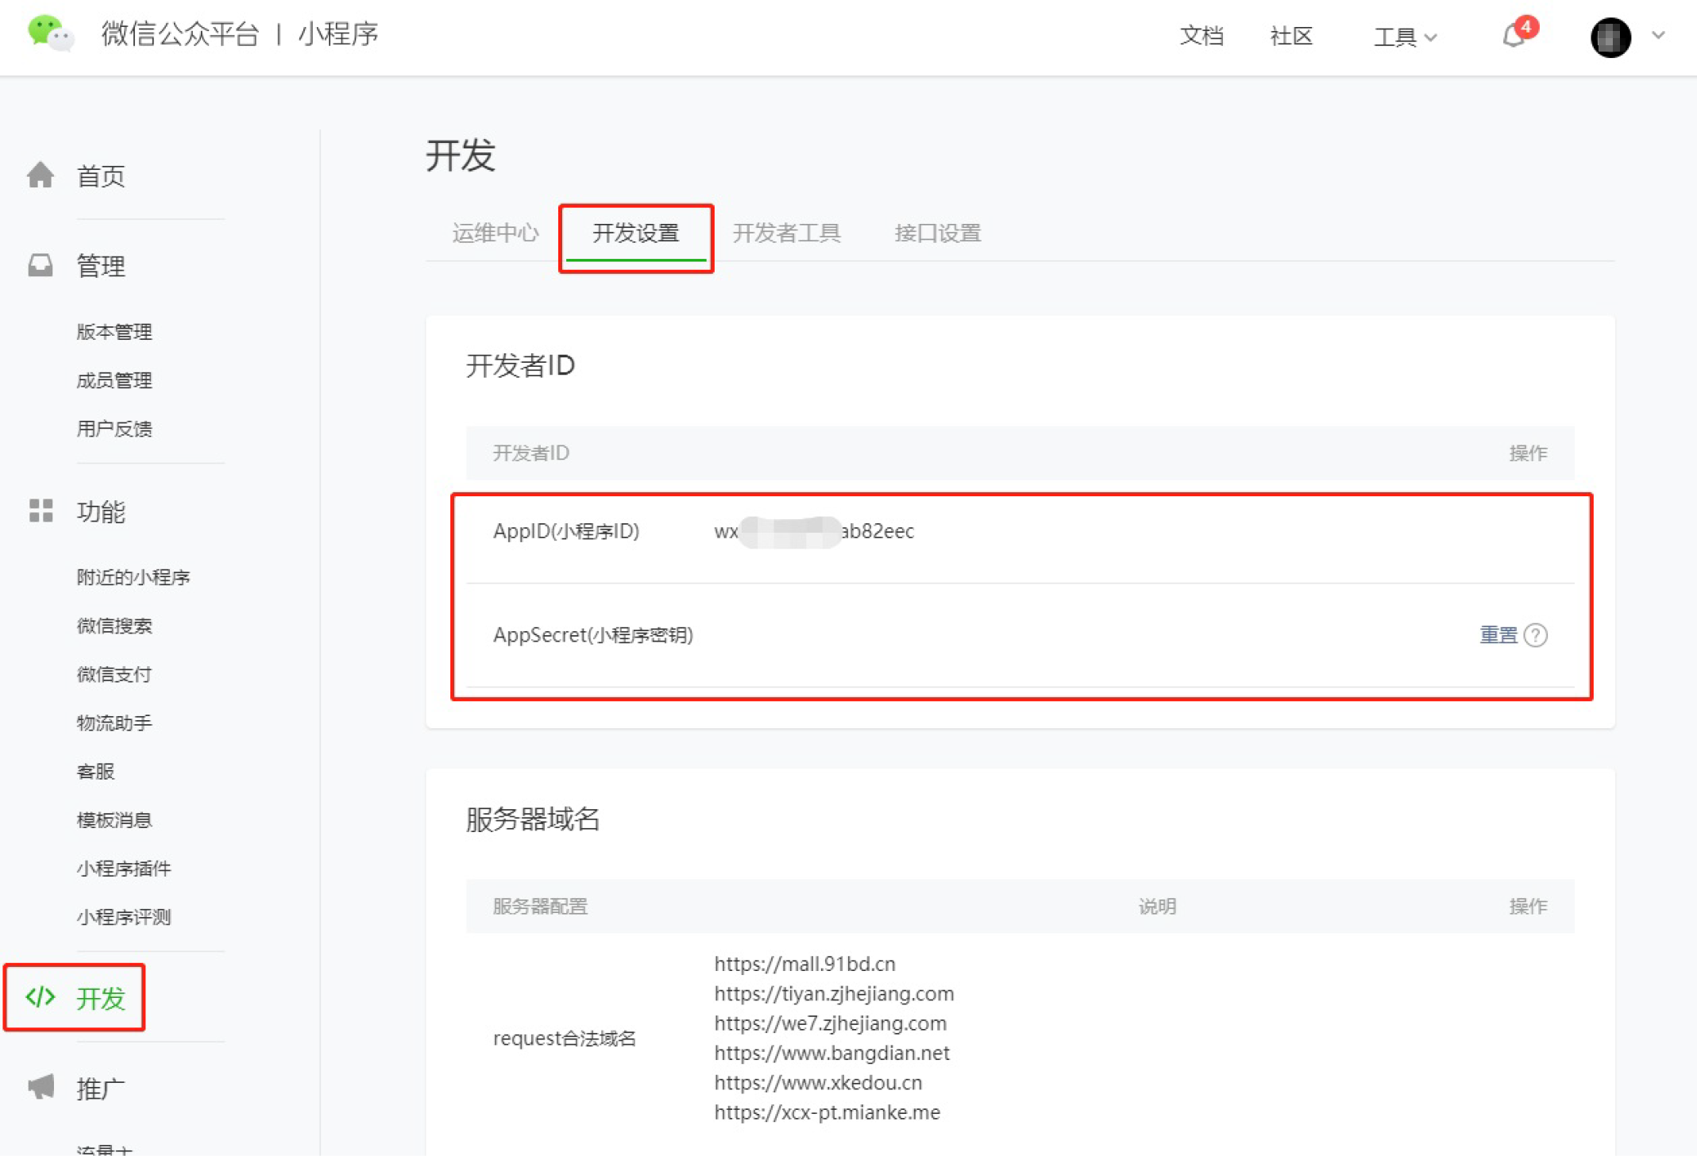Click the inbox icon beside 管理

coord(40,265)
